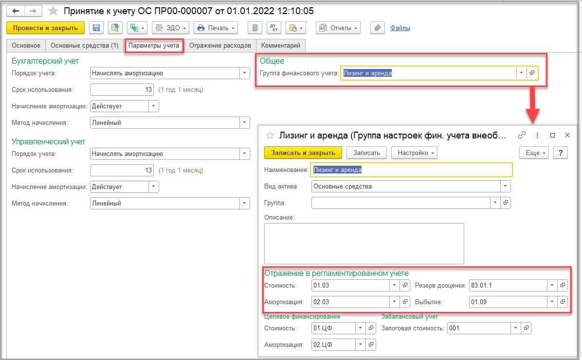Add document to favorites with the star

click(x=54, y=11)
